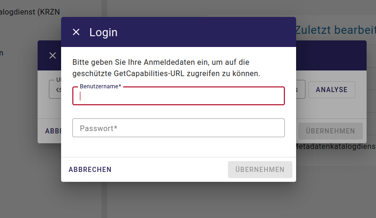Click the truncated sidebar item below Katalogdienst
The height and width of the screenshot is (218, 376).
pyautogui.click(x=2, y=53)
